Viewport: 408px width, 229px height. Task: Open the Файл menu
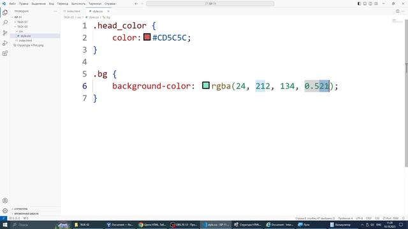point(12,4)
